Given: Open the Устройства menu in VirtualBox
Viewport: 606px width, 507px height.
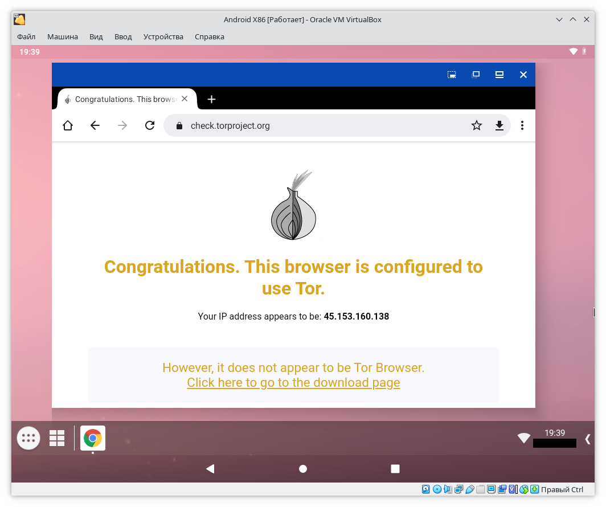Looking at the screenshot, I should coord(163,36).
